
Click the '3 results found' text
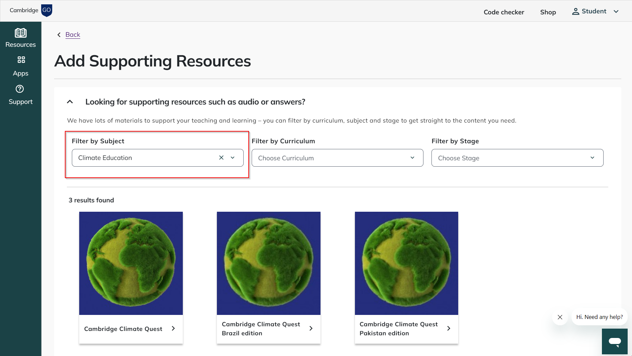click(x=91, y=200)
